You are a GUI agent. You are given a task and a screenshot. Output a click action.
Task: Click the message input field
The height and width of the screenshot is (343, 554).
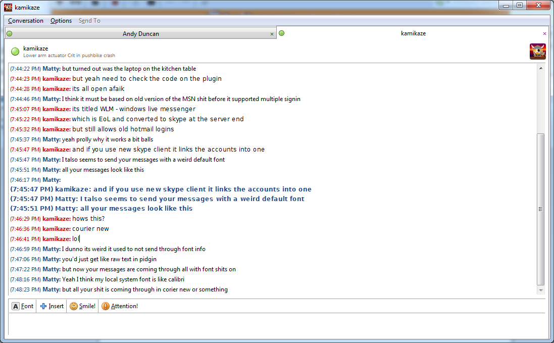pyautogui.click(x=277, y=324)
